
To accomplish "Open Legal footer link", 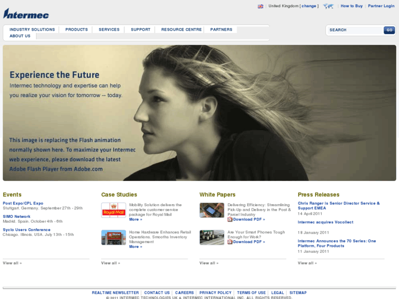I will click(277, 293).
